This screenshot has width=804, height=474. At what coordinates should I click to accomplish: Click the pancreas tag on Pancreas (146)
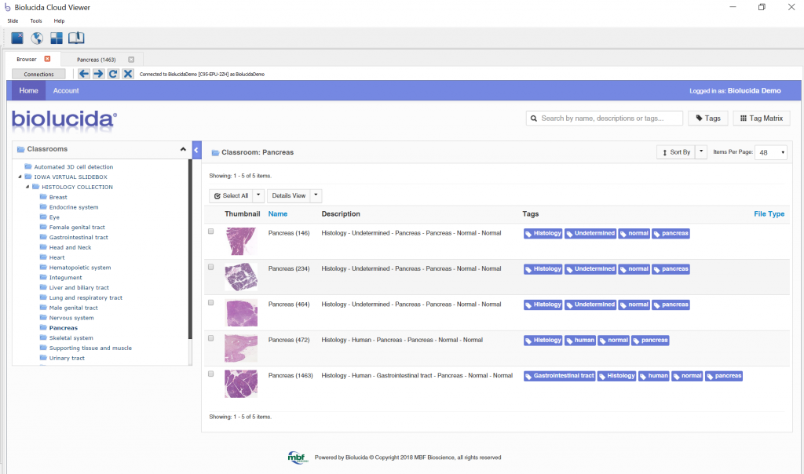[x=671, y=234]
